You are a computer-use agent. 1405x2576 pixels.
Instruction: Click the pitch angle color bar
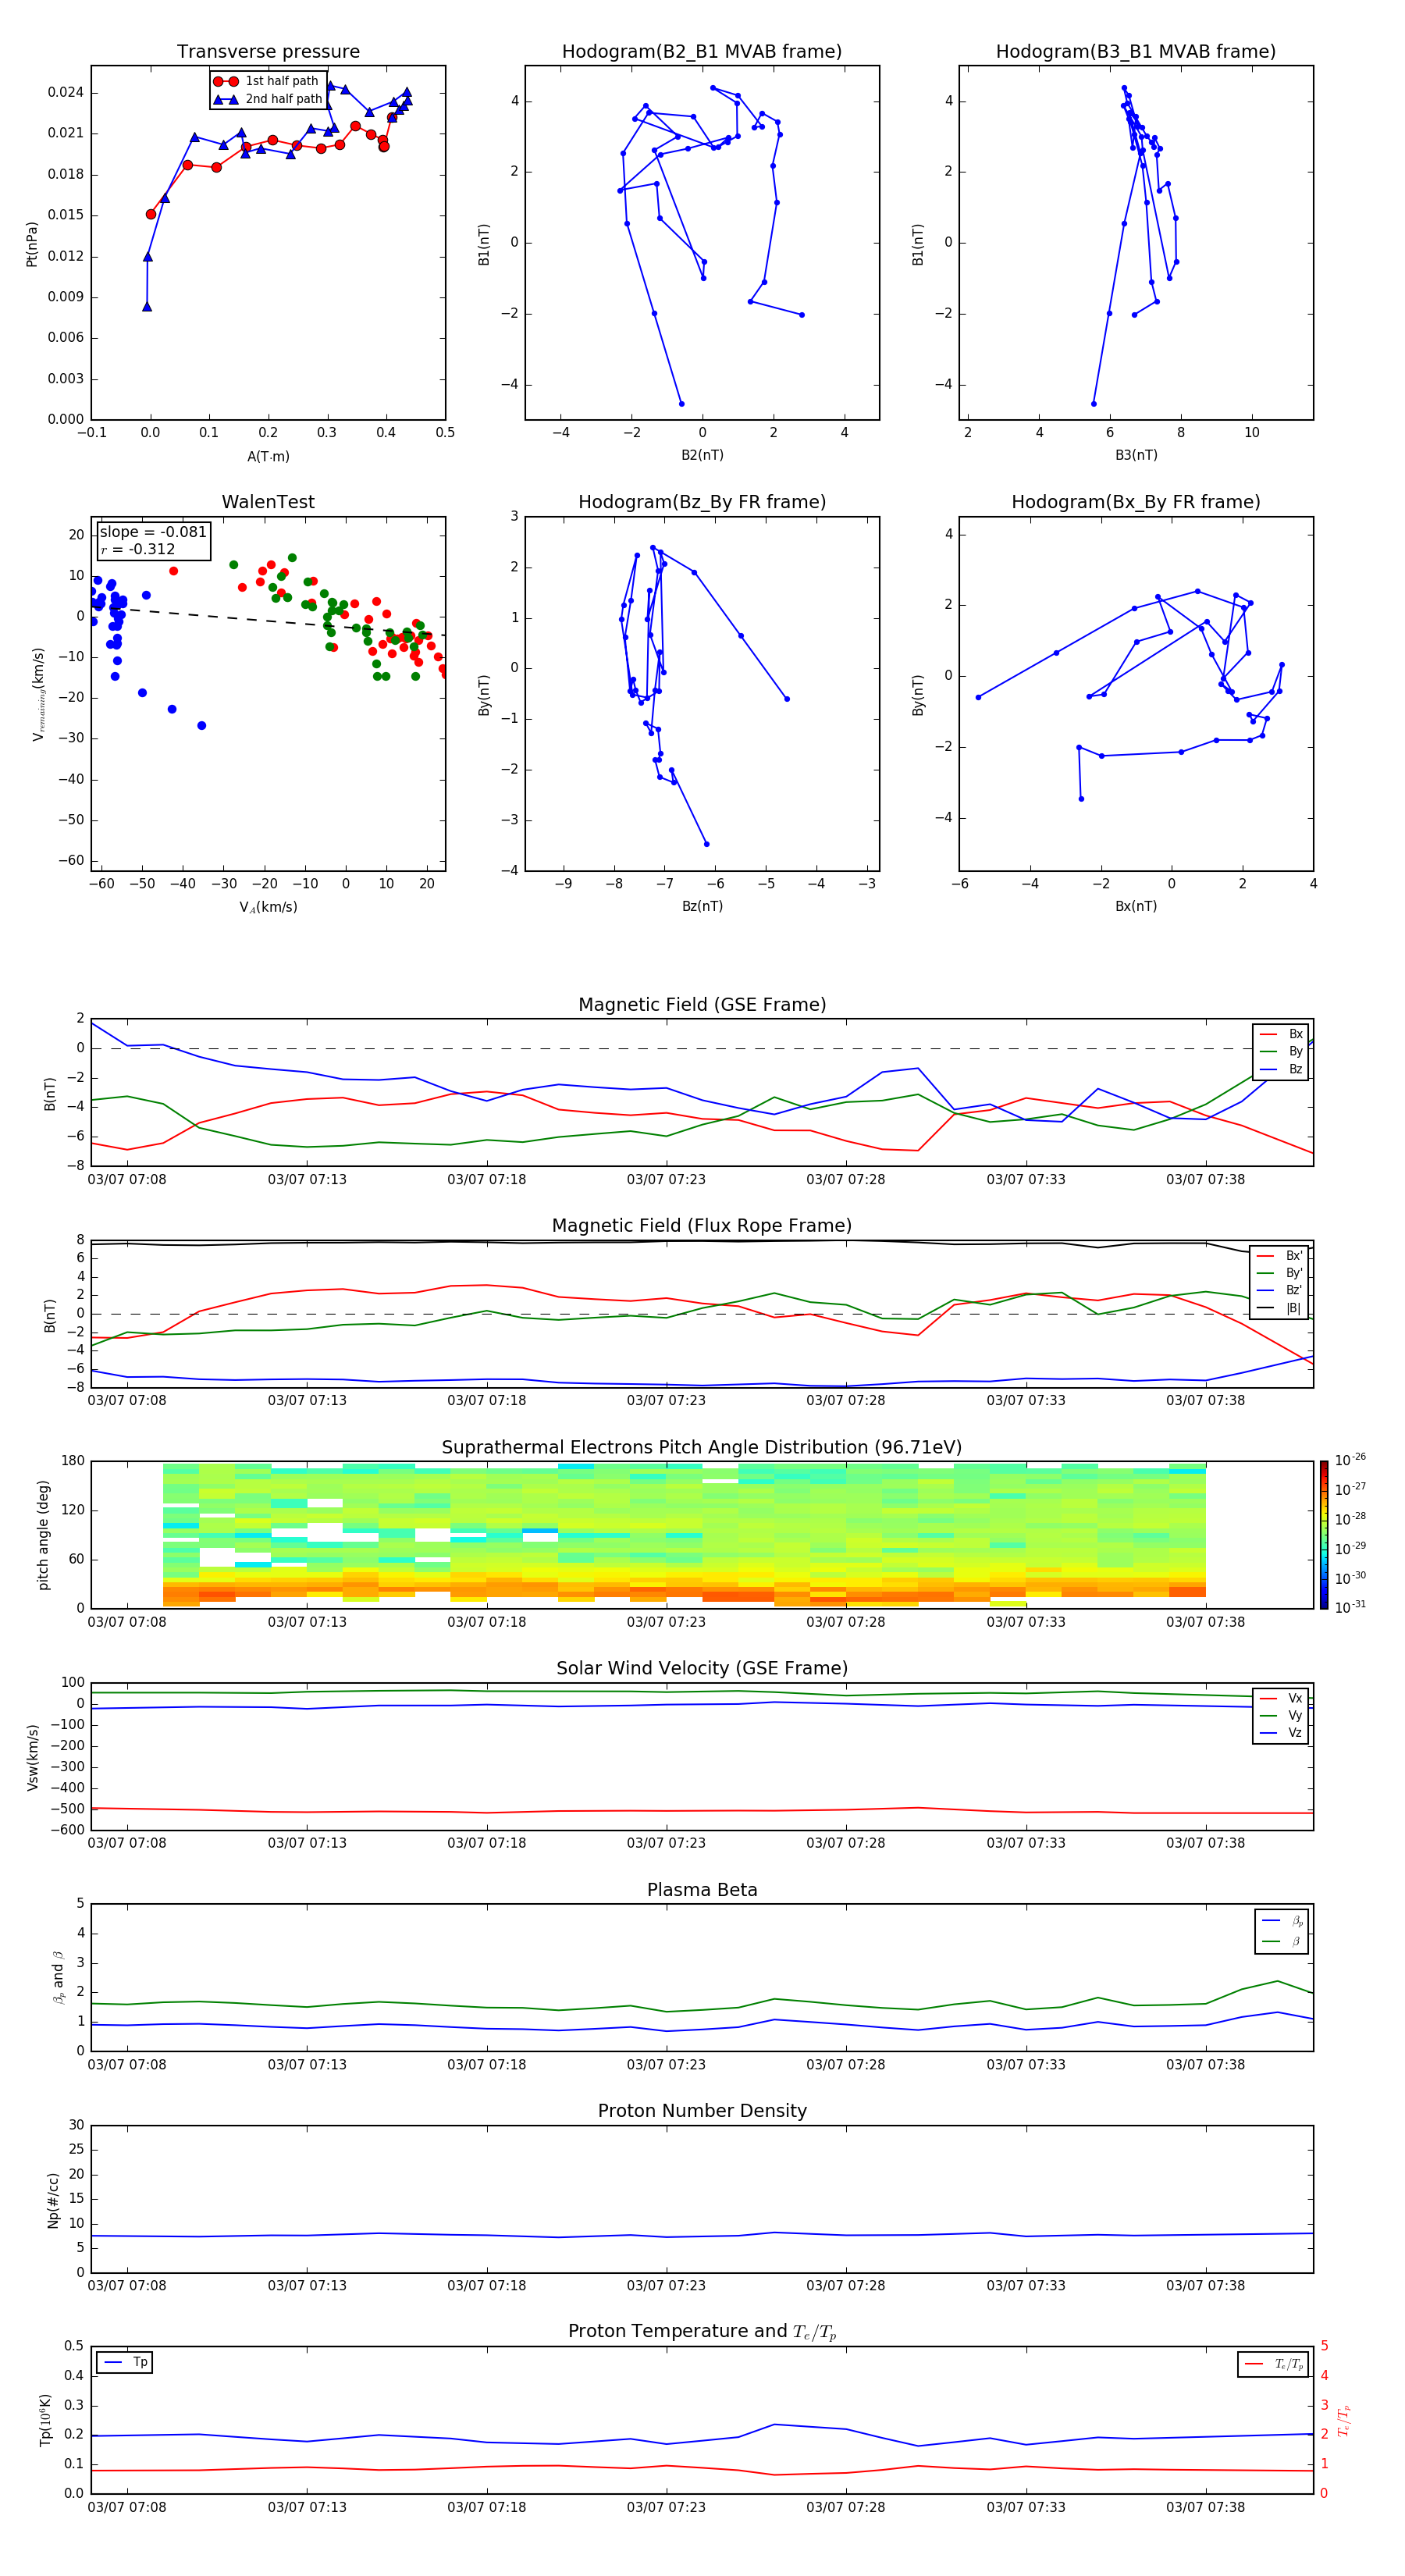pos(1324,1535)
